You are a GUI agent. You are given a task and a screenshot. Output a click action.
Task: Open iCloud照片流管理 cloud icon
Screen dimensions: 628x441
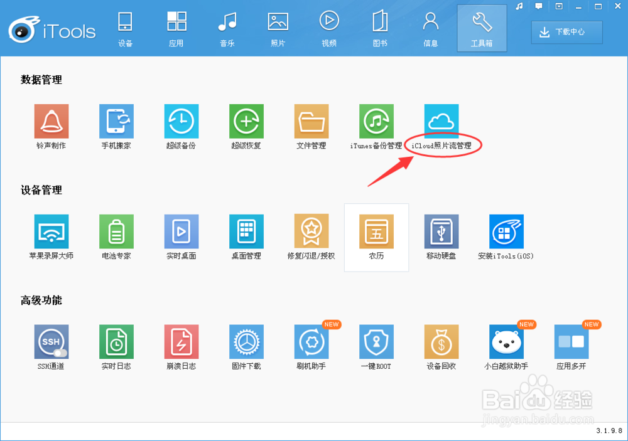click(441, 121)
